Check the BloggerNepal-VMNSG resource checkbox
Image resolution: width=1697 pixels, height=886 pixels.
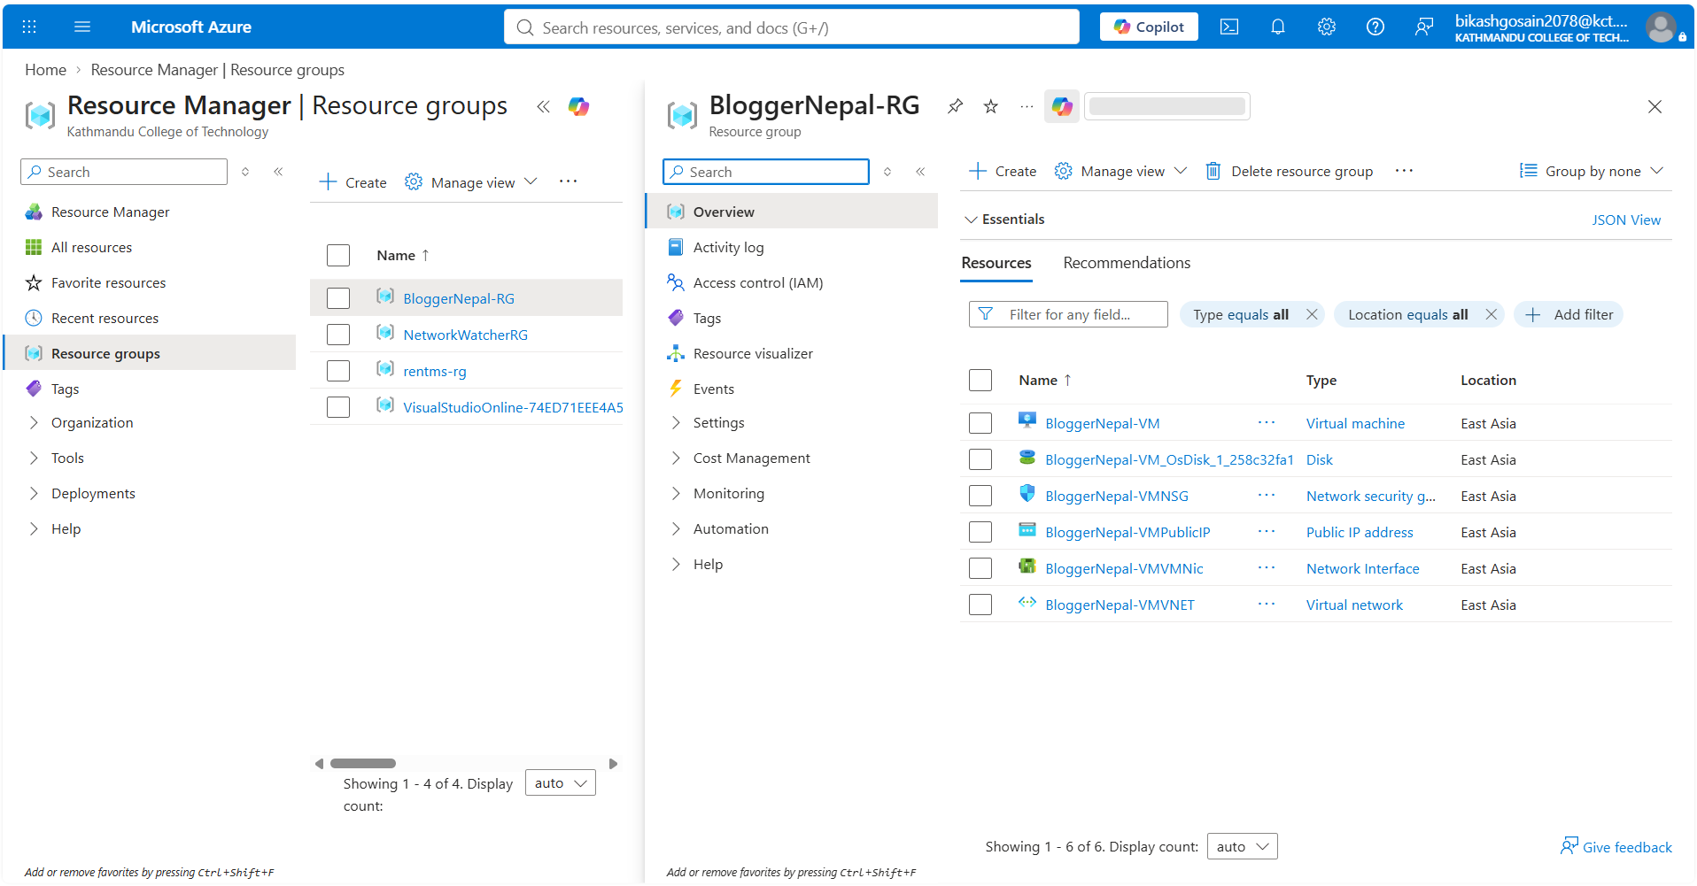pyautogui.click(x=980, y=496)
